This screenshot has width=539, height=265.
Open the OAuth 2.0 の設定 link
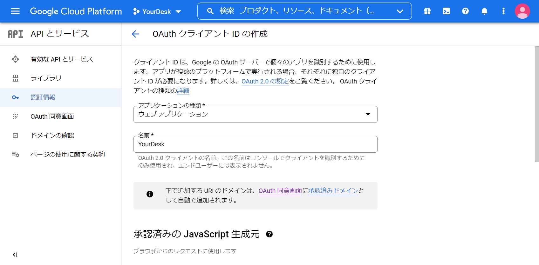click(265, 81)
